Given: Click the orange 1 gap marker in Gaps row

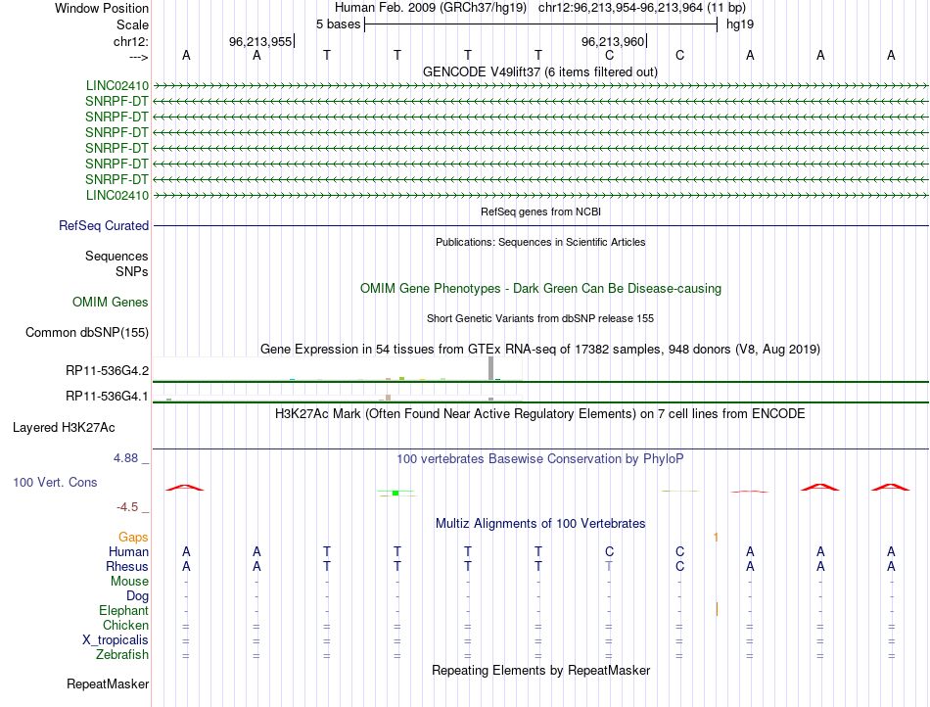Looking at the screenshot, I should [x=716, y=537].
